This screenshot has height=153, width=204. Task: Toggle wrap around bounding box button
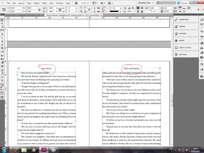(142, 8)
